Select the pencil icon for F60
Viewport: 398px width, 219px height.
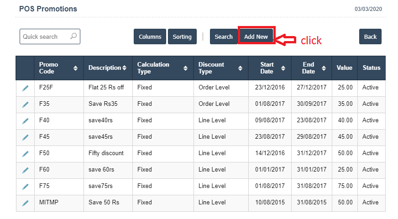pos(25,170)
